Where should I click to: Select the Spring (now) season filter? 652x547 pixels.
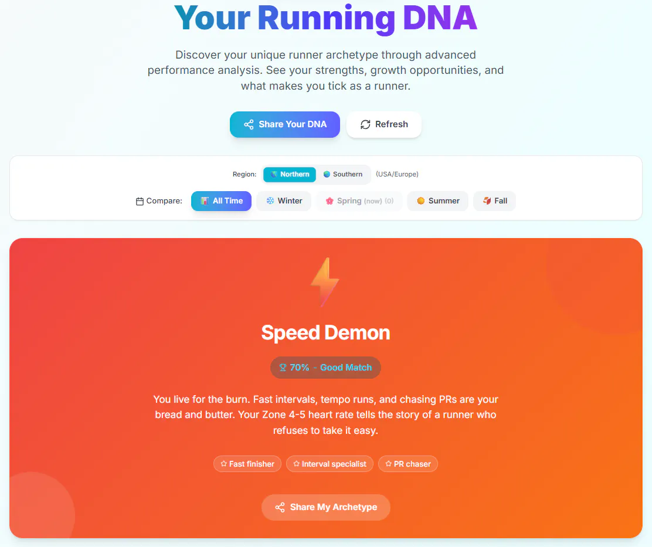pos(359,201)
